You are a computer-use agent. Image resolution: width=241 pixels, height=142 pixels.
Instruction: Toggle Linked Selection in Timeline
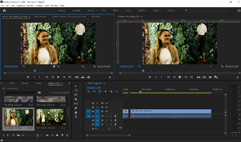click(100, 91)
